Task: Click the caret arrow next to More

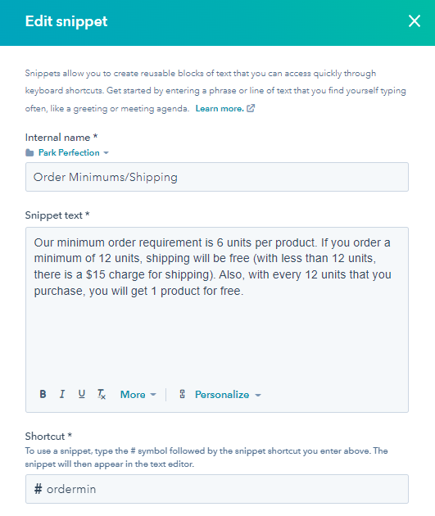Action: click(153, 395)
